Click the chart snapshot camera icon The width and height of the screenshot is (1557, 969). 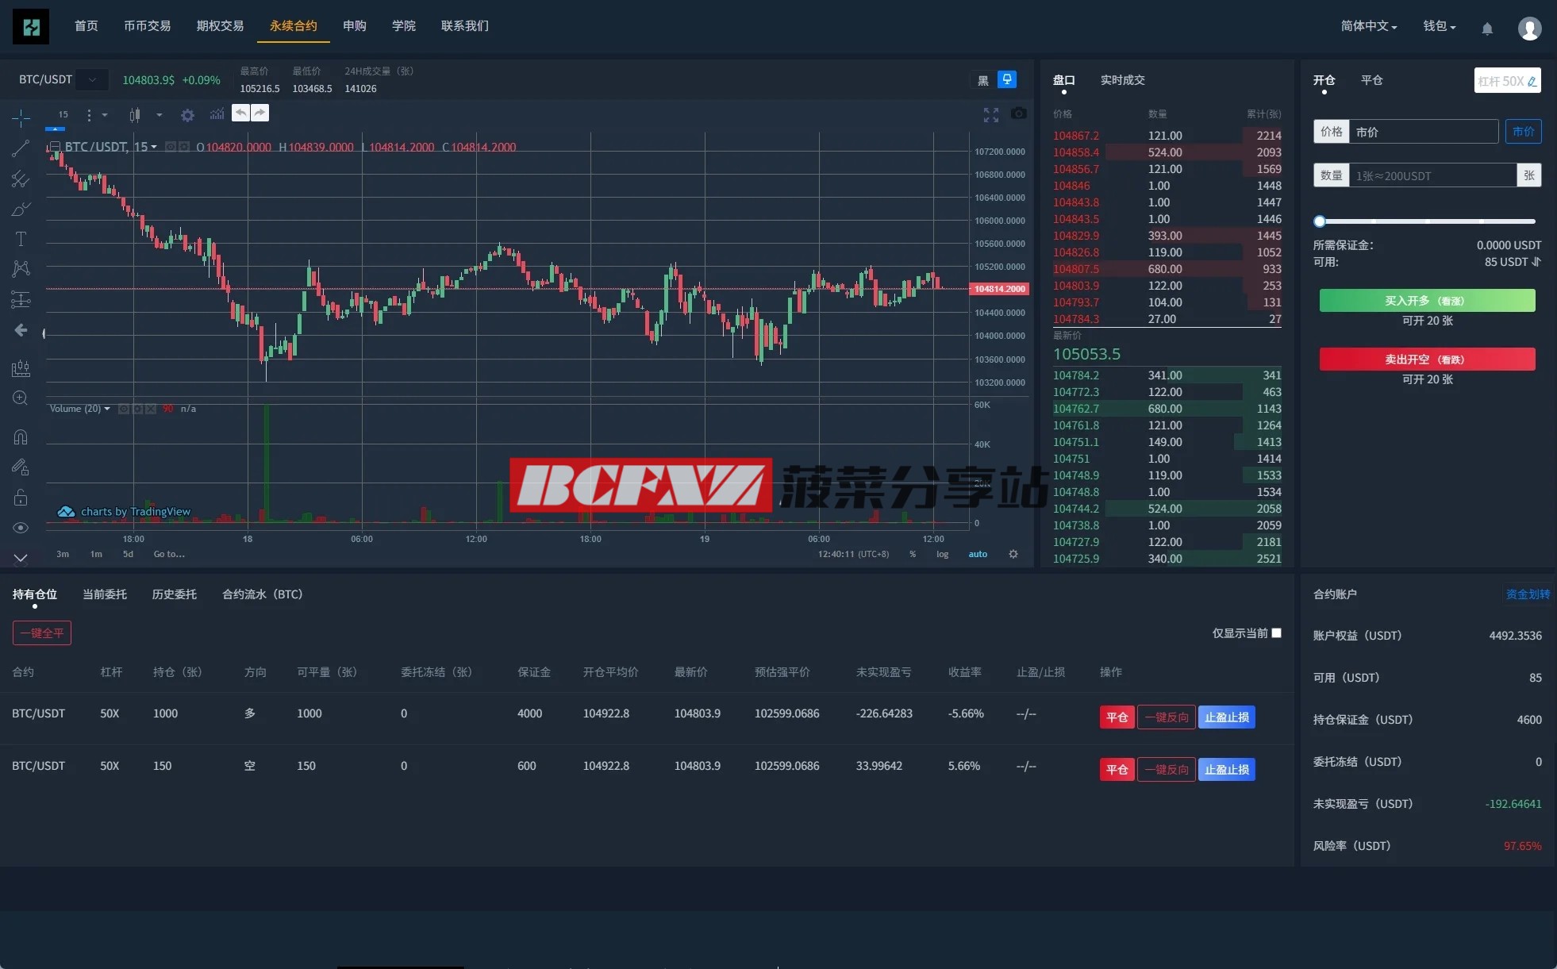(x=1019, y=114)
